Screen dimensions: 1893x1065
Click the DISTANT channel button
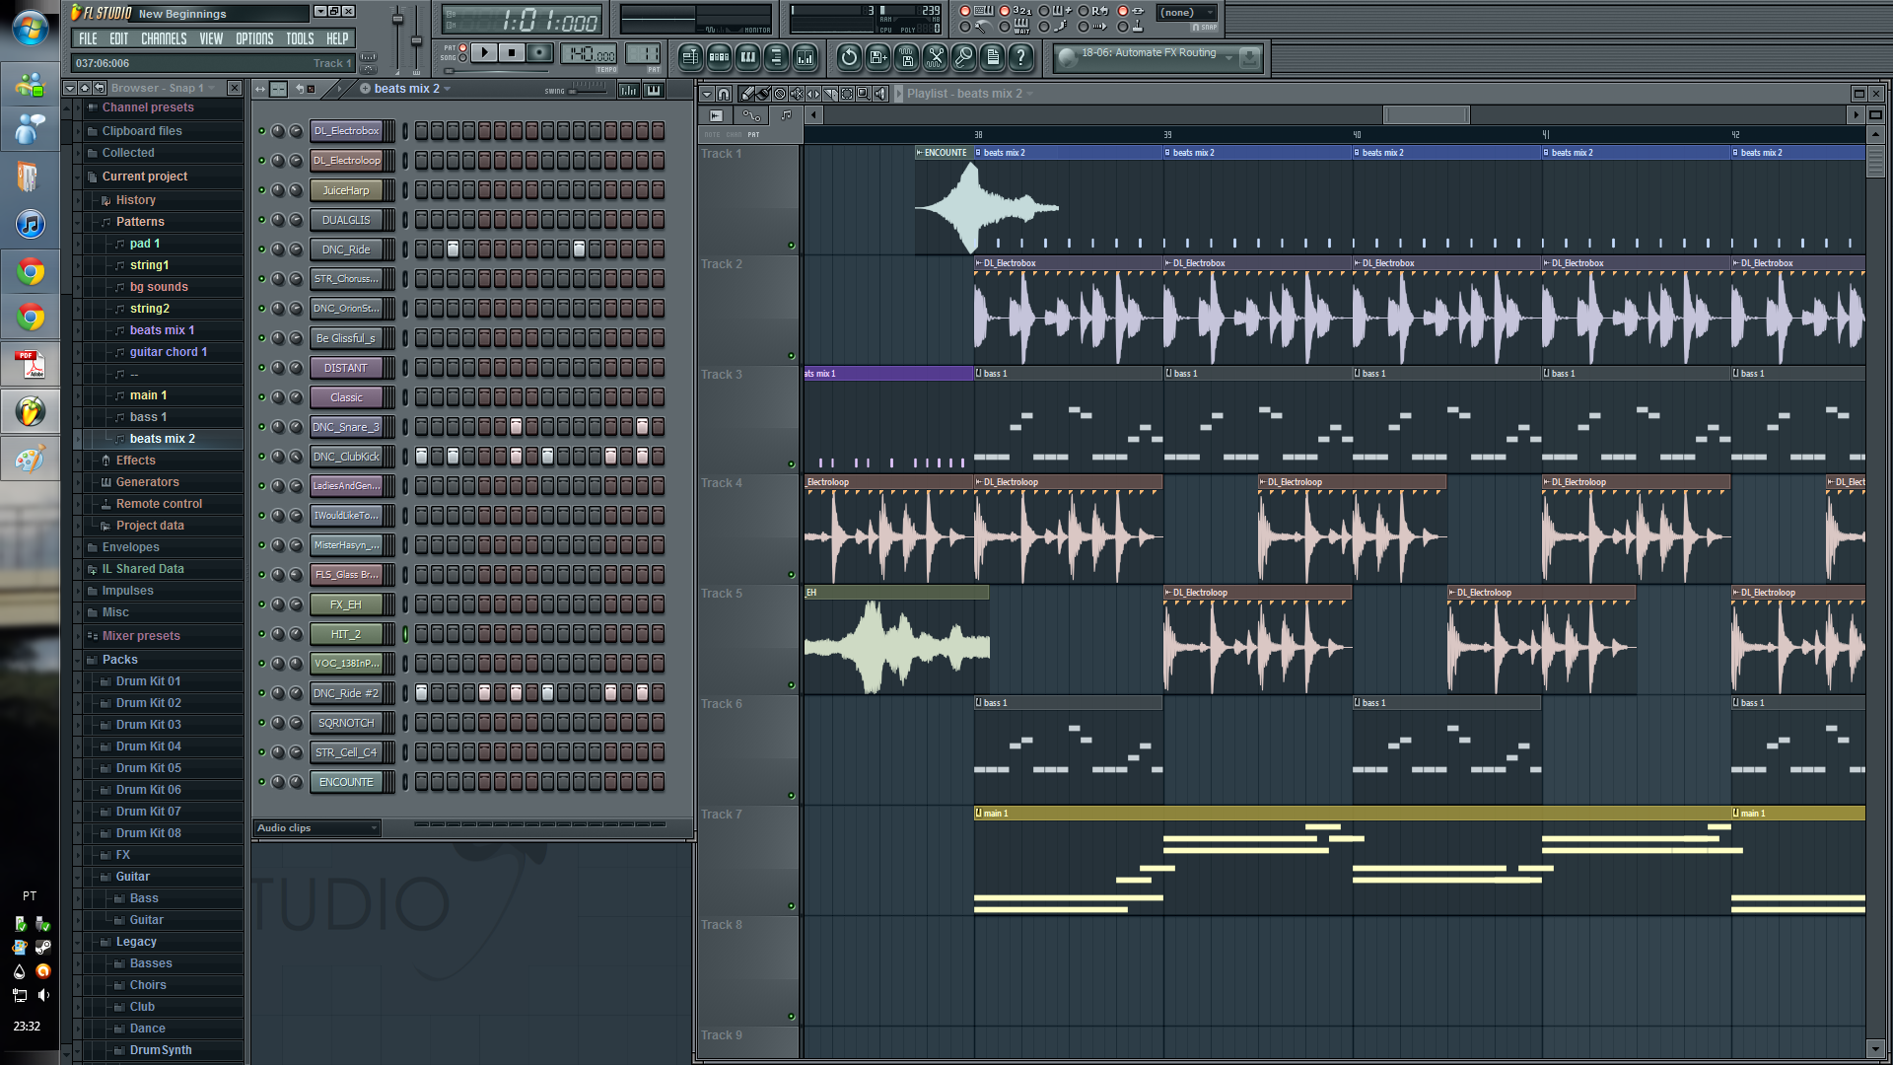tap(346, 368)
